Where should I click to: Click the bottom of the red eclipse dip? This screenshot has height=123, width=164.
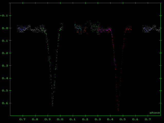coord(118,109)
